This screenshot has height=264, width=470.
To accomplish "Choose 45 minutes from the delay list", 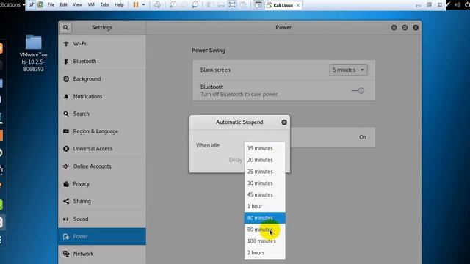I will pyautogui.click(x=264, y=195).
